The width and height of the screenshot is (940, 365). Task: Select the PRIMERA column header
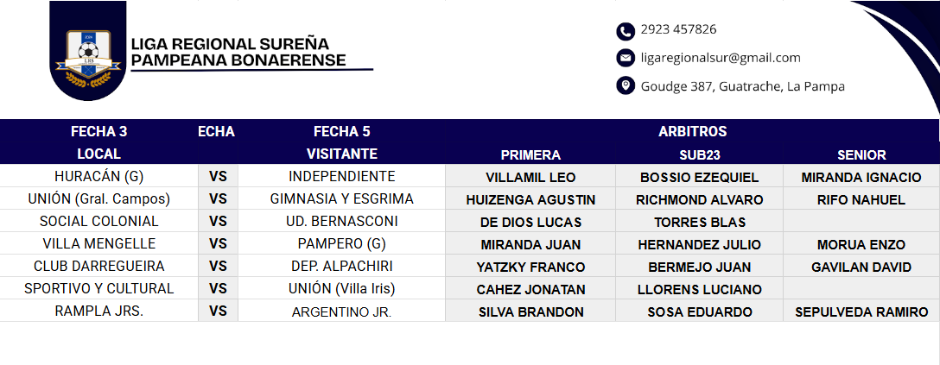coord(530,155)
